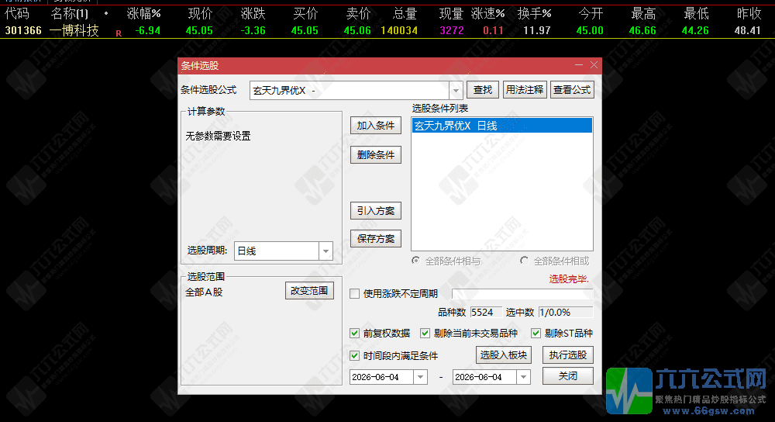Screen dimensions: 775x422
Task: Click 总量 value 140034
Action: (x=399, y=31)
